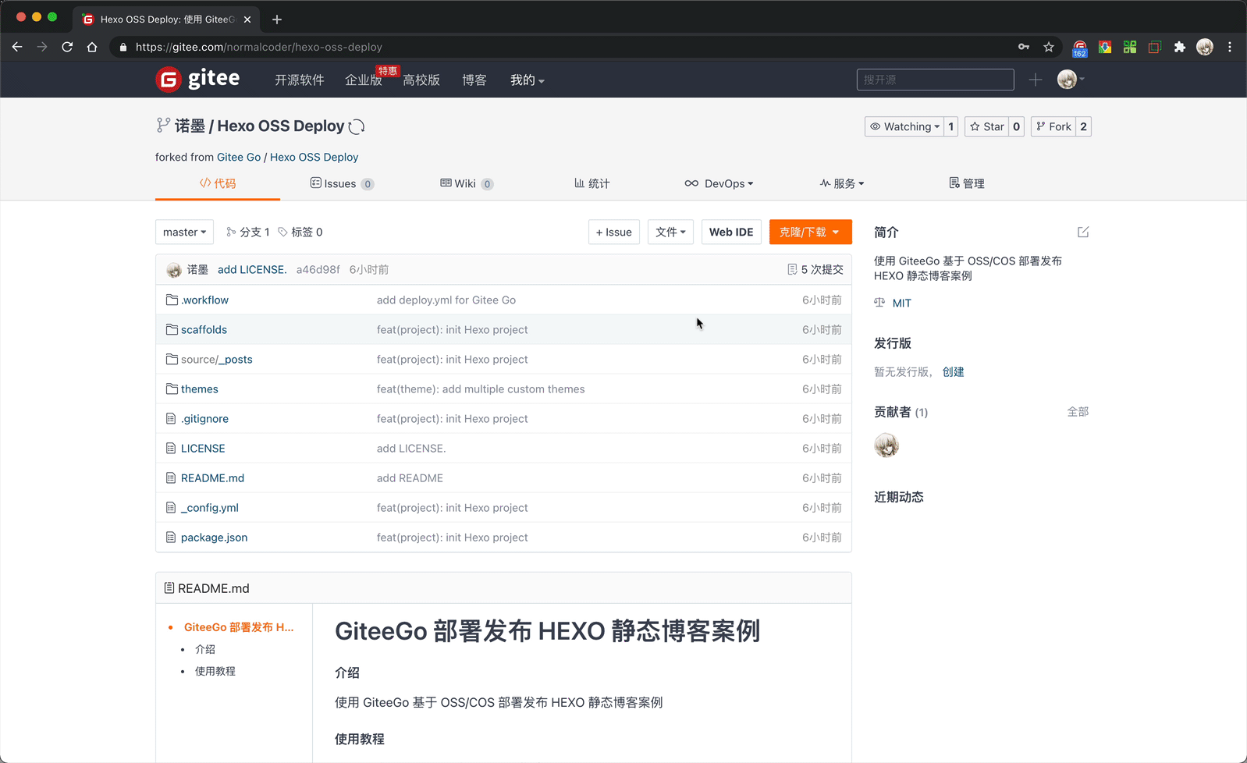Click the + Issue button

click(x=614, y=232)
